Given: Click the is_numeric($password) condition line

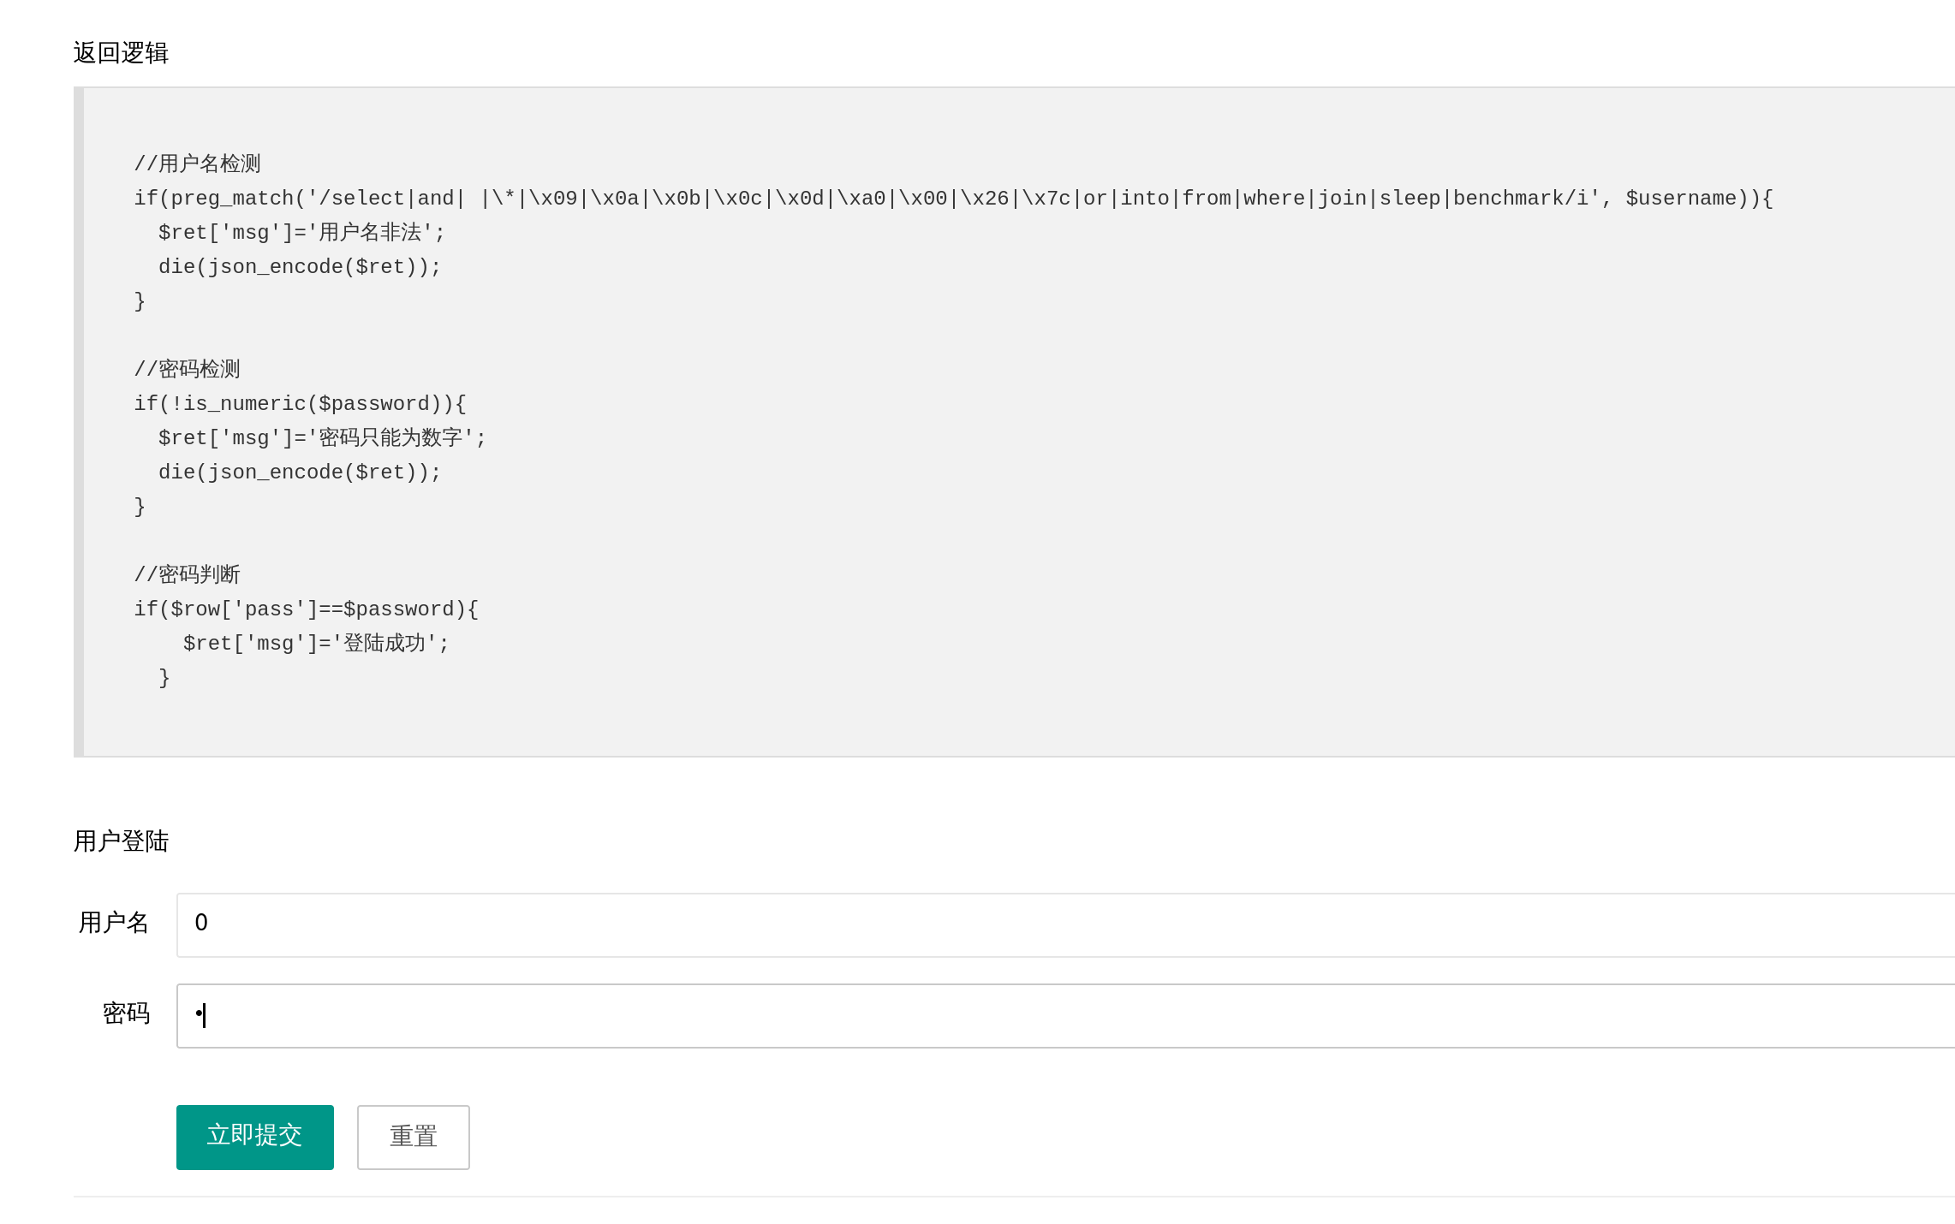Looking at the screenshot, I should click(x=300, y=404).
